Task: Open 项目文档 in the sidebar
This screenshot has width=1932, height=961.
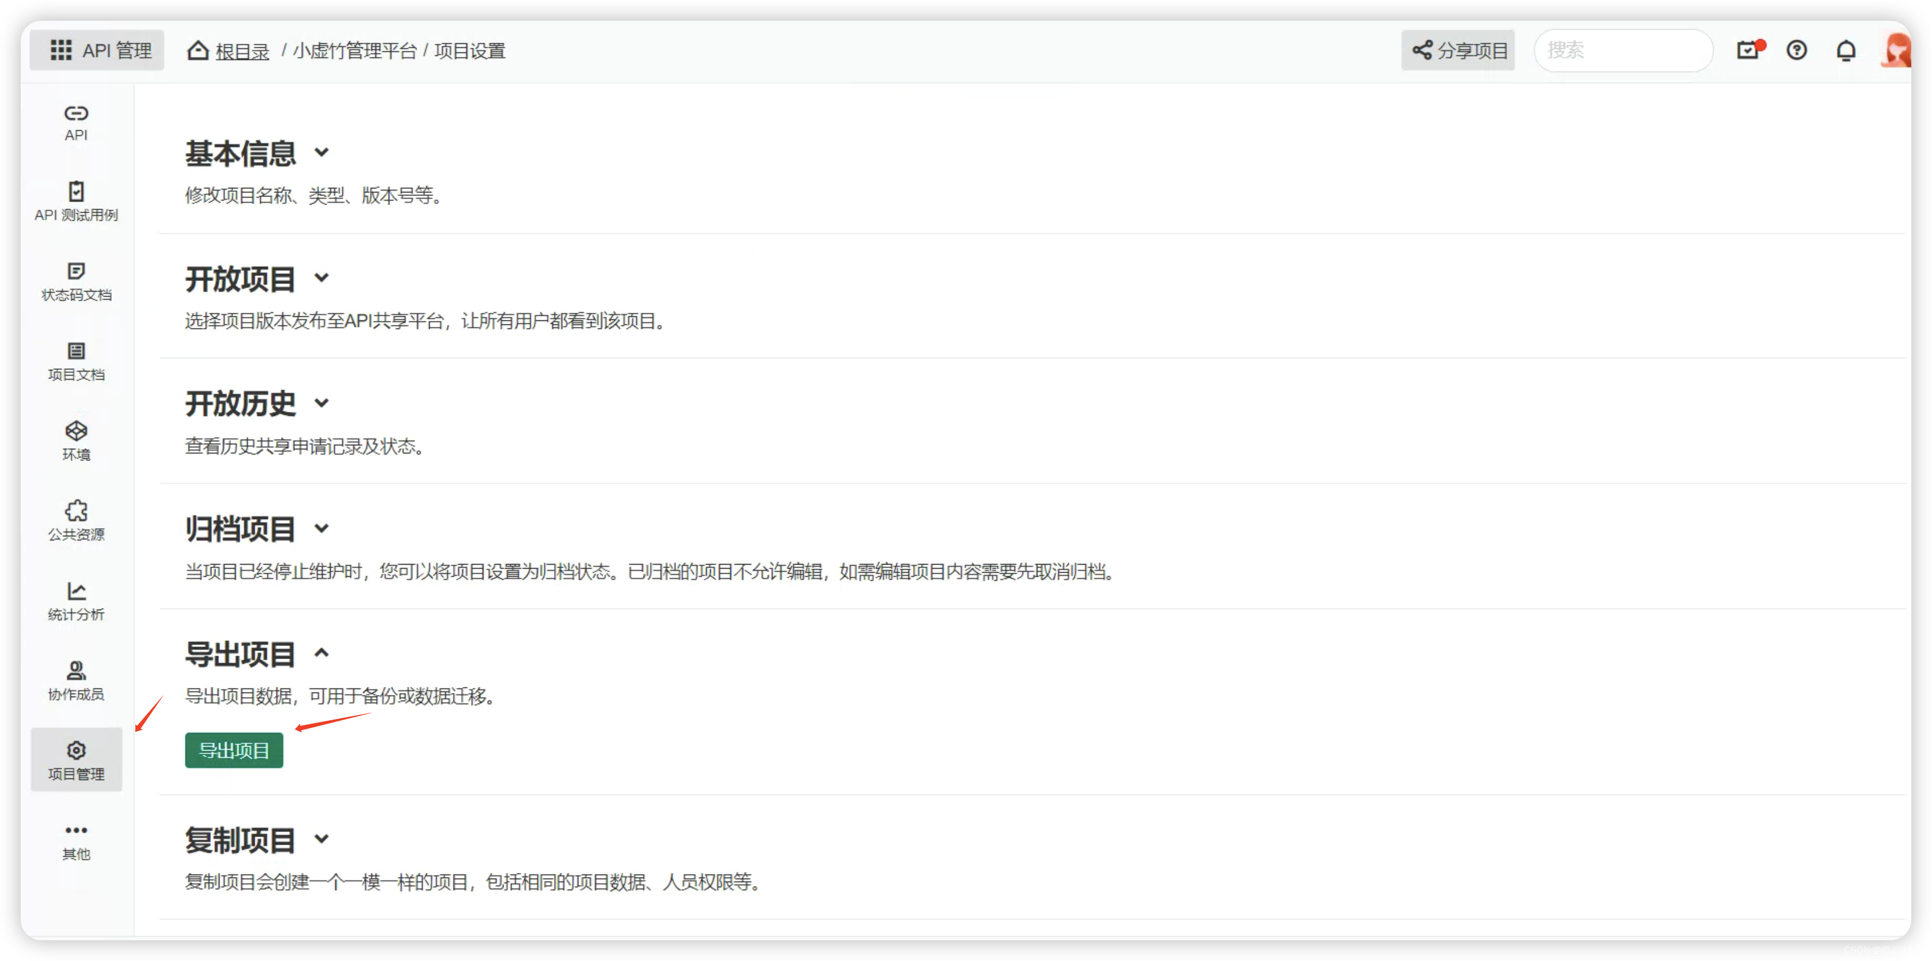Action: pos(76,362)
